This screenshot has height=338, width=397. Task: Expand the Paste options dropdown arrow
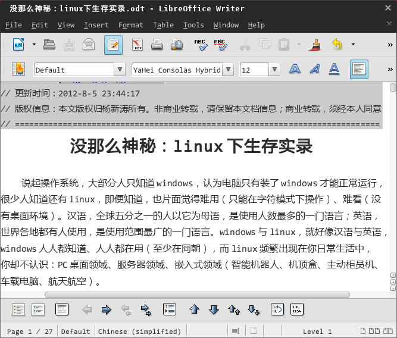coord(299,45)
